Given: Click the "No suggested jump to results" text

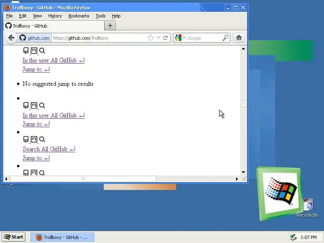Looking at the screenshot, I should coord(58,84).
